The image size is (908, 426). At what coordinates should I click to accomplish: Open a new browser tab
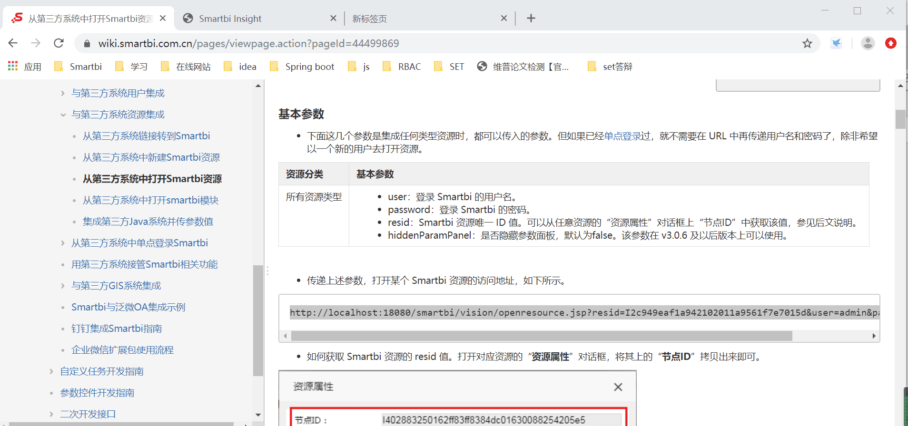(x=531, y=18)
